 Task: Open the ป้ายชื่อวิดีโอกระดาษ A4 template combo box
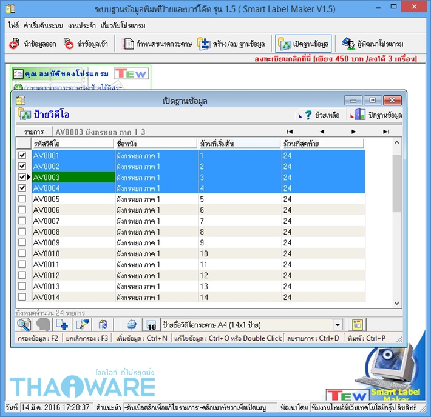(x=252, y=325)
